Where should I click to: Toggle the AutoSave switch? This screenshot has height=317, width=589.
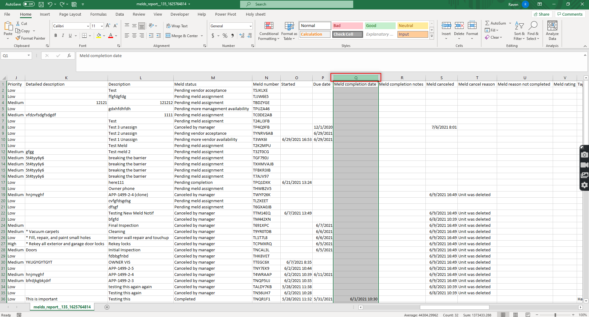tap(29, 4)
